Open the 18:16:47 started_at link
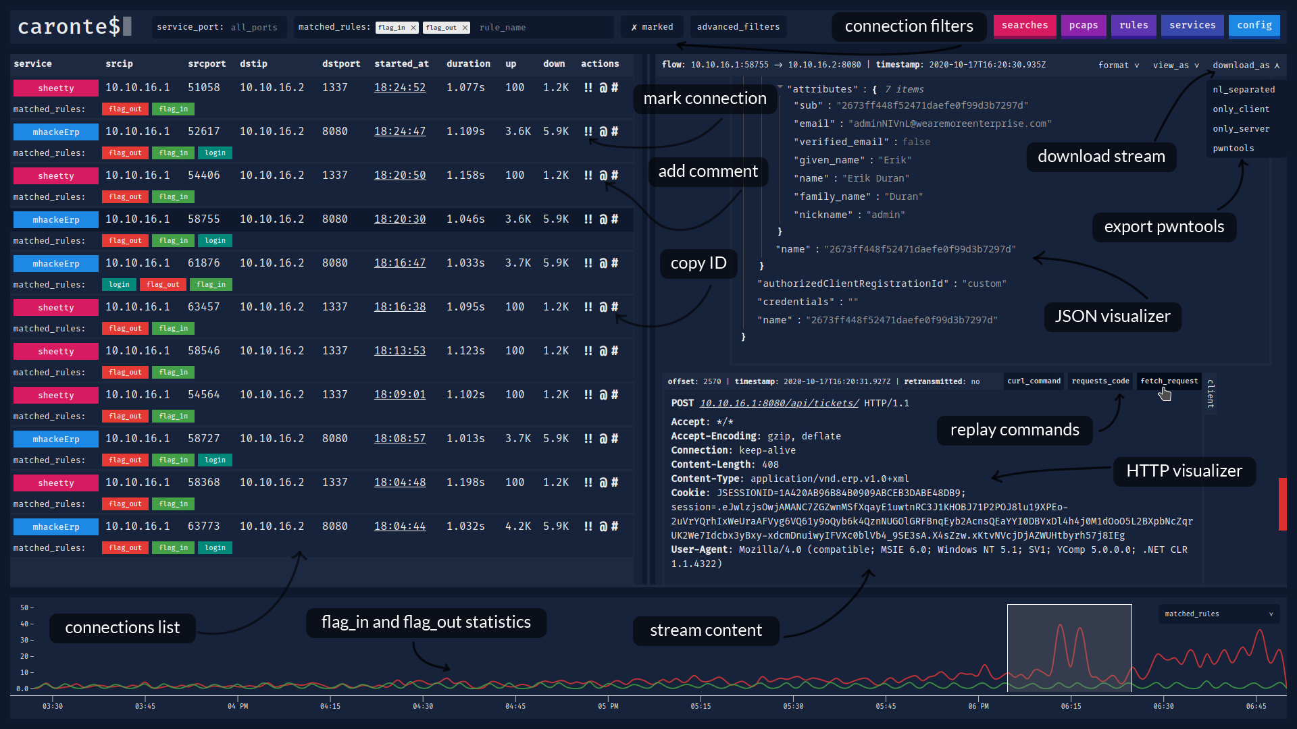 (400, 263)
